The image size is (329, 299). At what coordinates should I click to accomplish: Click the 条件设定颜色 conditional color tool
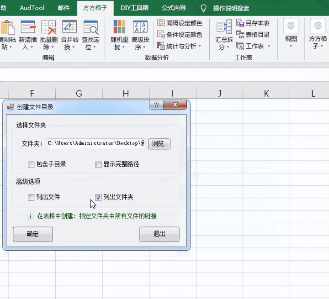(x=161, y=34)
